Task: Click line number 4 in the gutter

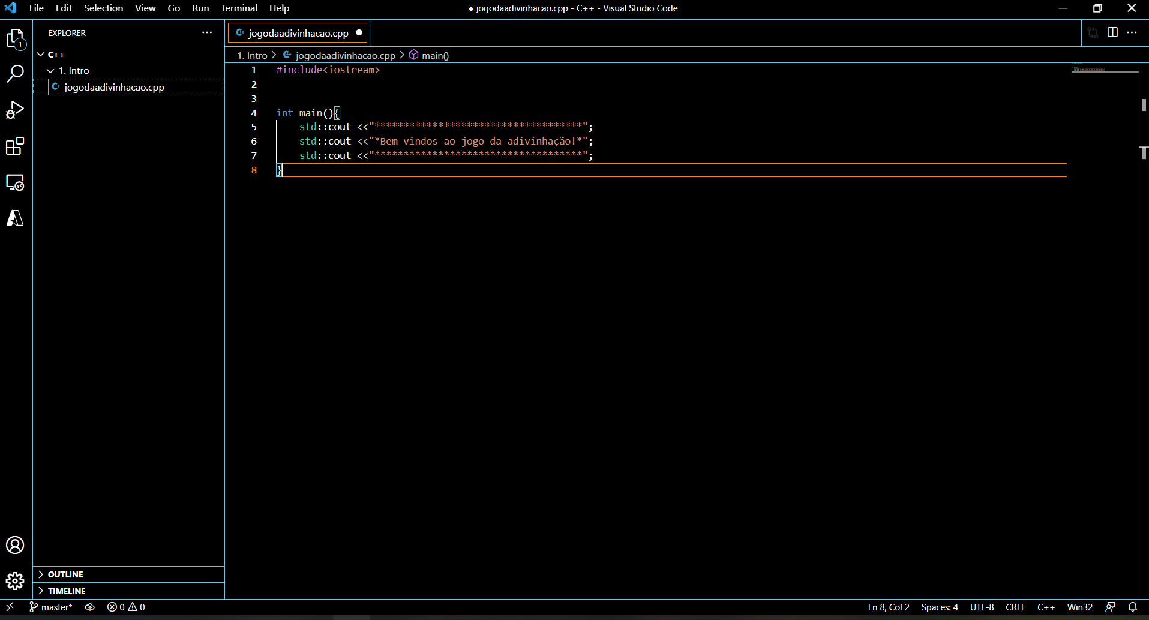Action: coord(254,113)
